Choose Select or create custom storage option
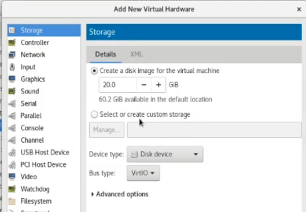Viewport: 306px width, 212px height. click(94, 114)
